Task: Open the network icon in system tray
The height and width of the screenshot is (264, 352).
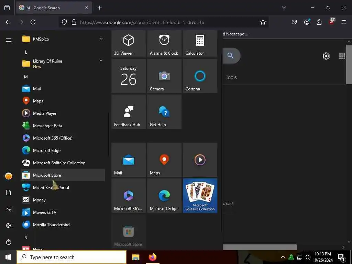Action: point(299,257)
